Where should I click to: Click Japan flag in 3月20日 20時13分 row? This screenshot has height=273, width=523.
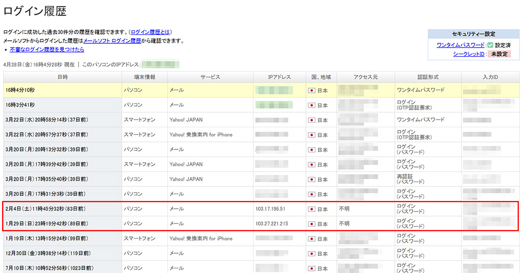point(312,150)
